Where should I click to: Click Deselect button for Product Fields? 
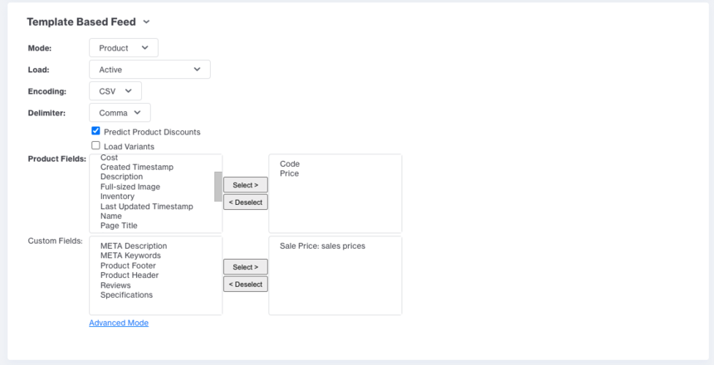(245, 202)
